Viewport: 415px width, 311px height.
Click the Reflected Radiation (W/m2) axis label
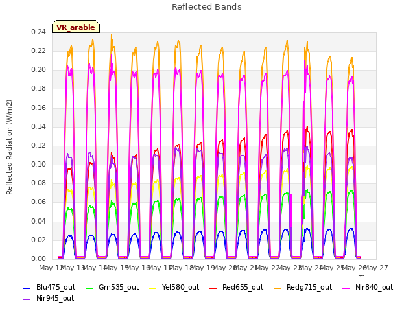point(9,147)
